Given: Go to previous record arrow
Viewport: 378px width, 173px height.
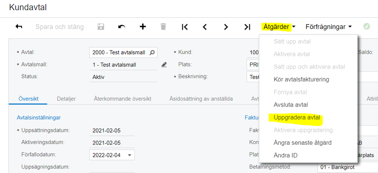Looking at the screenshot, I should click(x=205, y=27).
